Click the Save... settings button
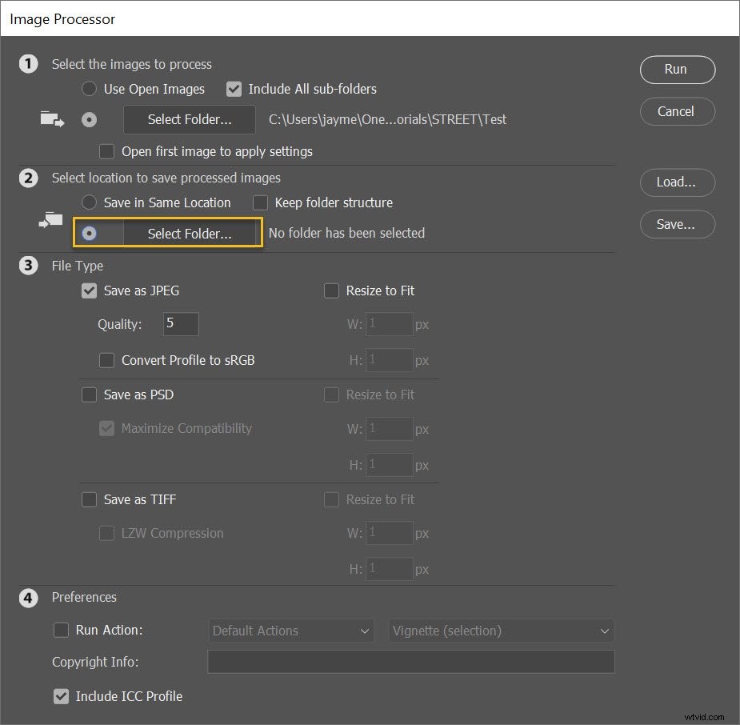The height and width of the screenshot is (725, 740). click(x=677, y=224)
